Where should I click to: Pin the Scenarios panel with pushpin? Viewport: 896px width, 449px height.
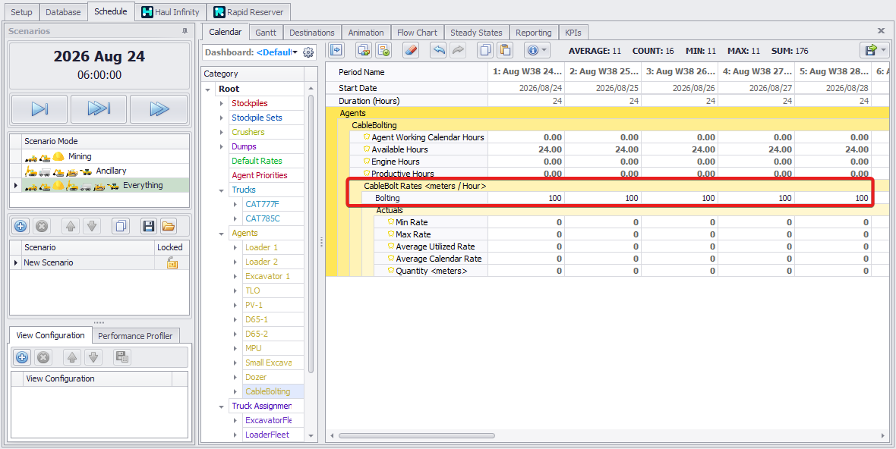tap(185, 31)
